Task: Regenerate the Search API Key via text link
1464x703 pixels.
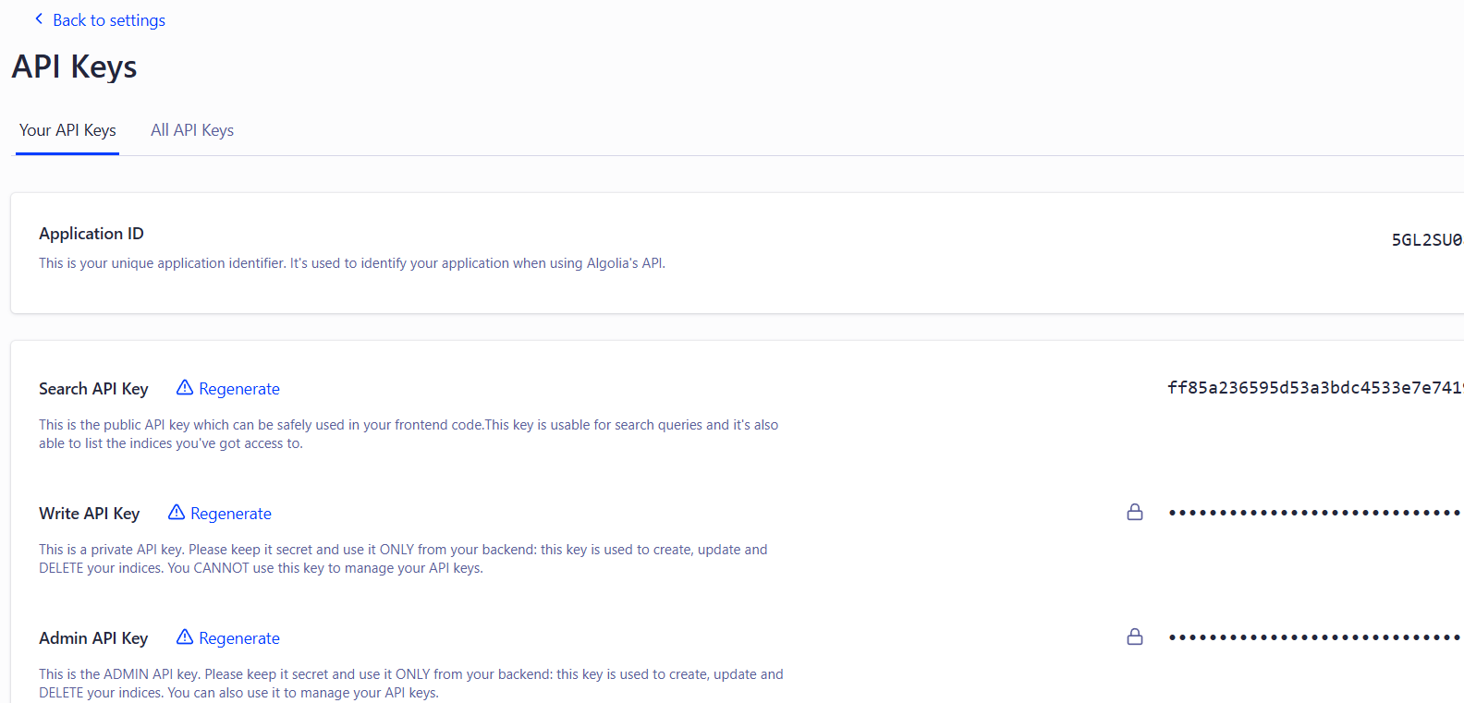Action: pos(238,389)
